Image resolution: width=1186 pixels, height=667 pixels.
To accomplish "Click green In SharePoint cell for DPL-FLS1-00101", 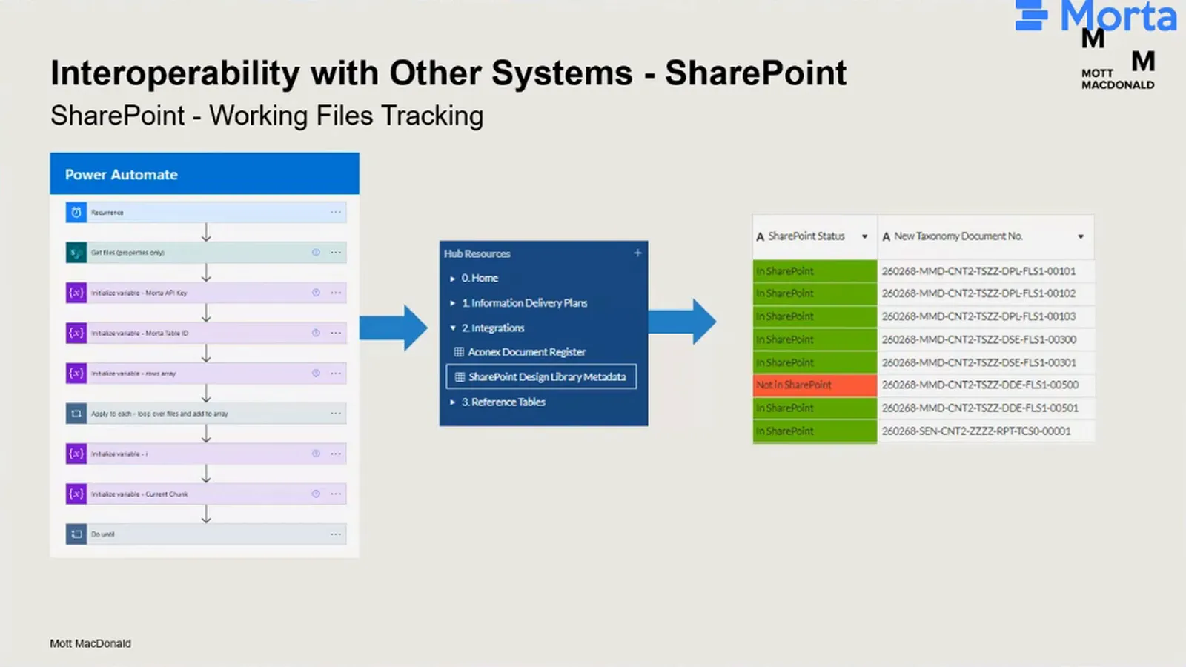I will click(x=815, y=271).
